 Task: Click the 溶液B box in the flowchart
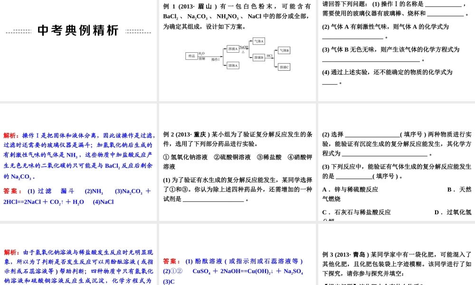point(259,57)
